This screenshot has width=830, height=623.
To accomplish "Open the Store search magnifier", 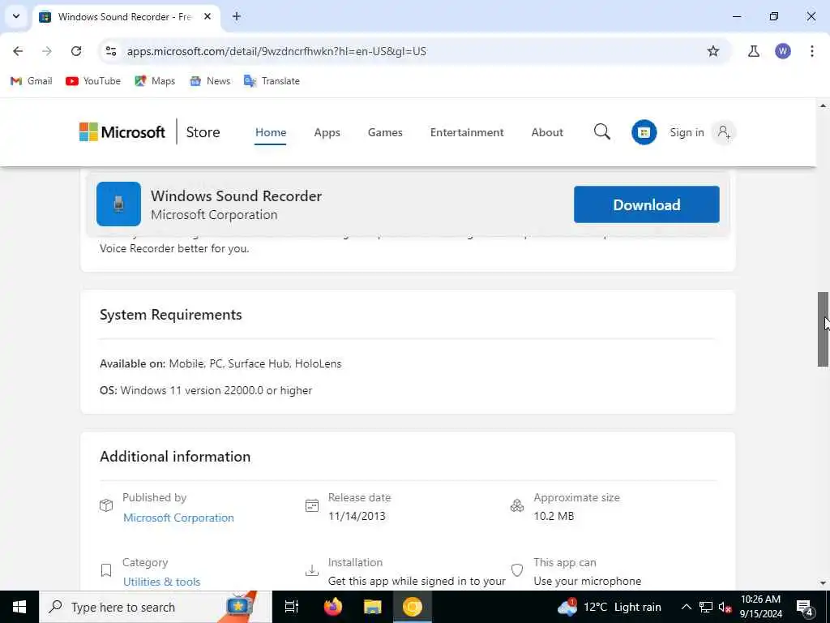I will click(602, 132).
